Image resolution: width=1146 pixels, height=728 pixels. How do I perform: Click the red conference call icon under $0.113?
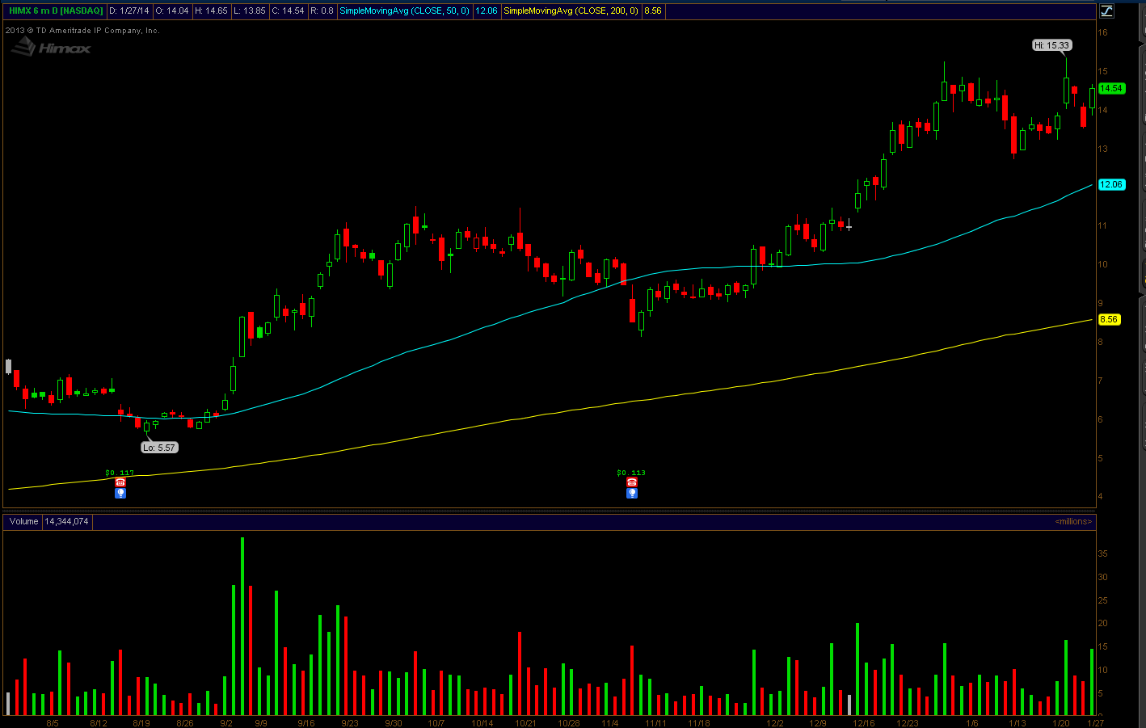coord(632,482)
